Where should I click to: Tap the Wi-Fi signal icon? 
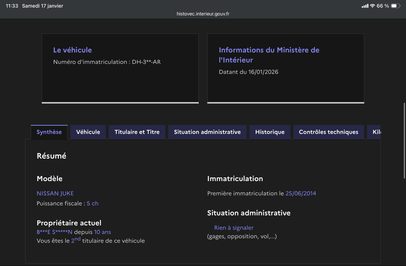(373, 6)
